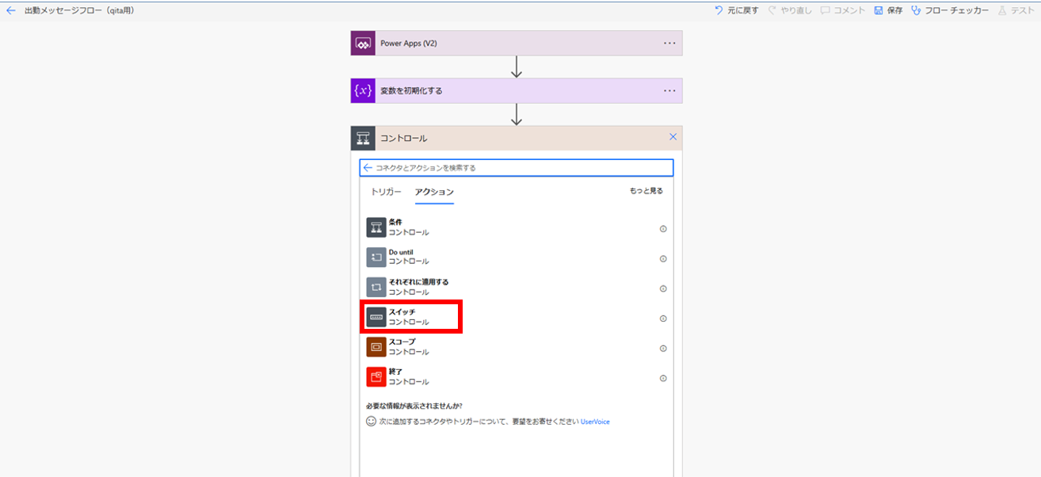This screenshot has width=1041, height=477.
Task: Expand the 変数を初期化する step
Action: coord(517,90)
